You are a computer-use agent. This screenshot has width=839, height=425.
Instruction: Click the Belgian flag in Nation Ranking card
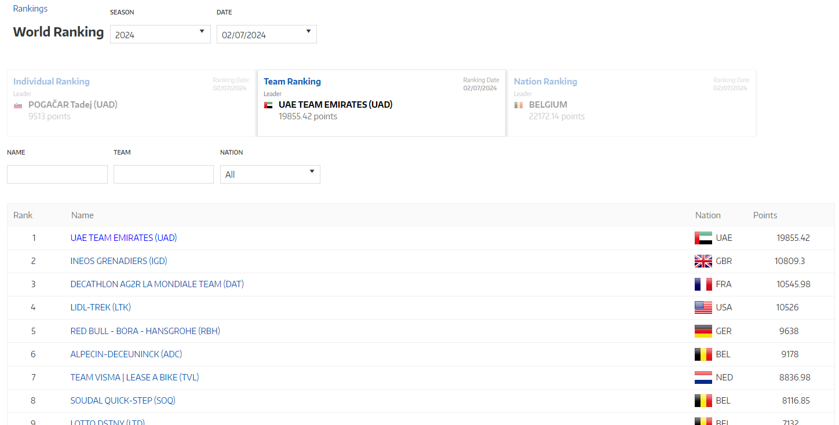click(x=519, y=105)
